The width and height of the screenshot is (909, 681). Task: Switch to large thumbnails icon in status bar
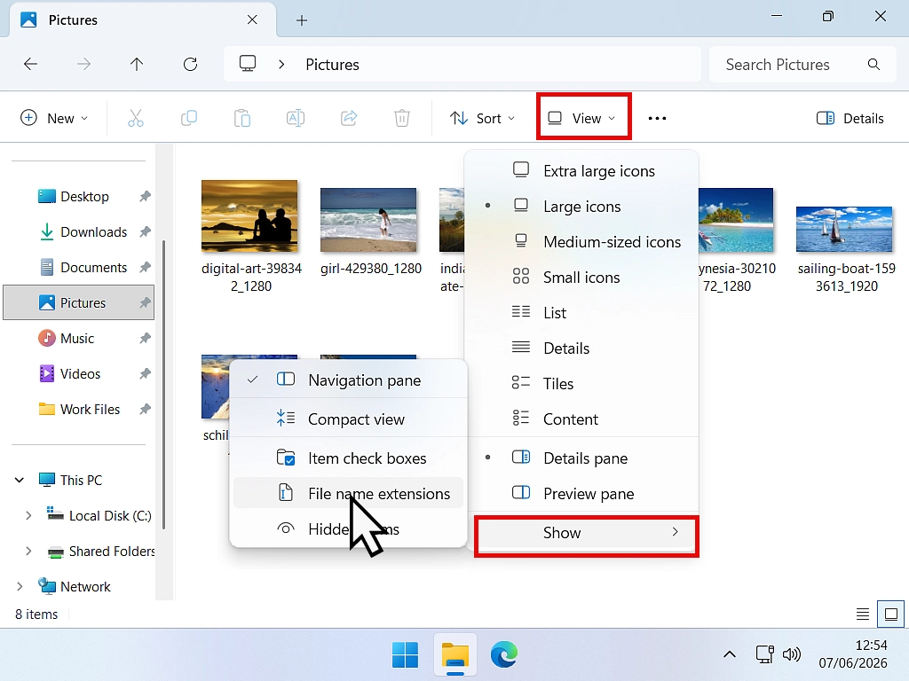[x=891, y=614]
